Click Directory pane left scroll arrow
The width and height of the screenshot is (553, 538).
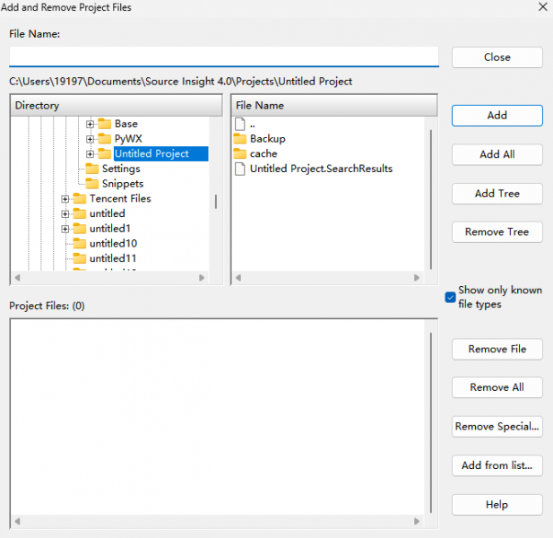tap(17, 278)
